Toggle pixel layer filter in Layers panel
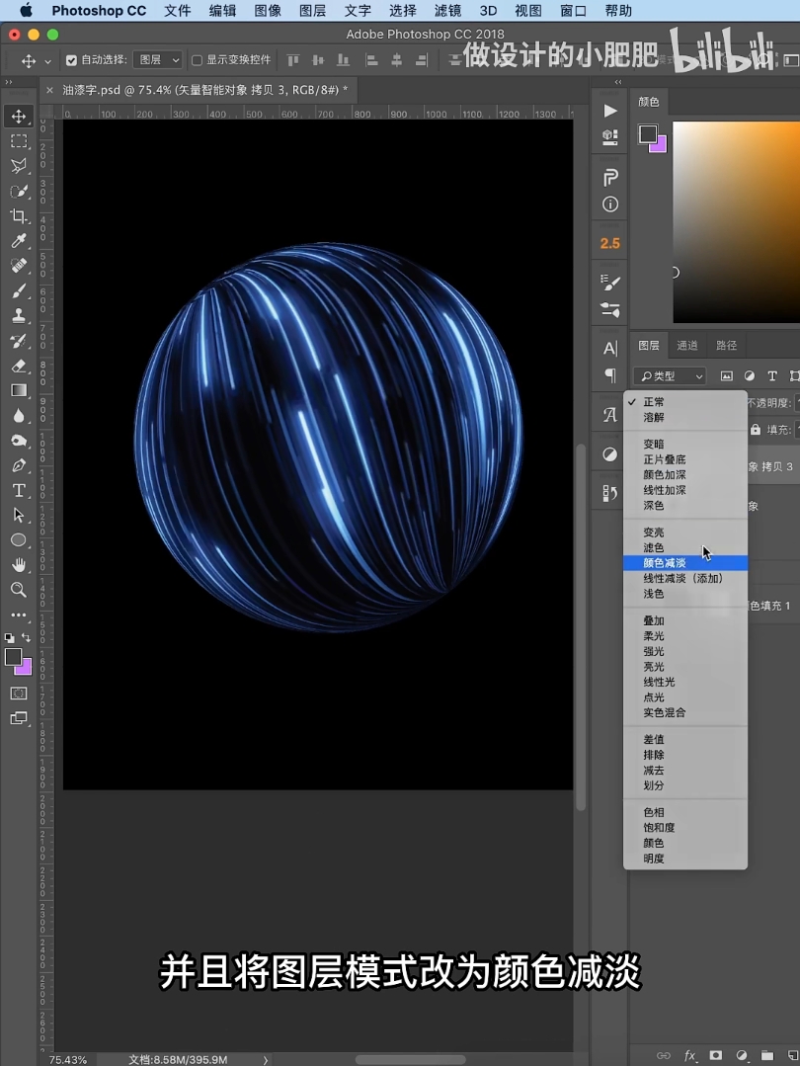Image resolution: width=800 pixels, height=1066 pixels. [727, 376]
